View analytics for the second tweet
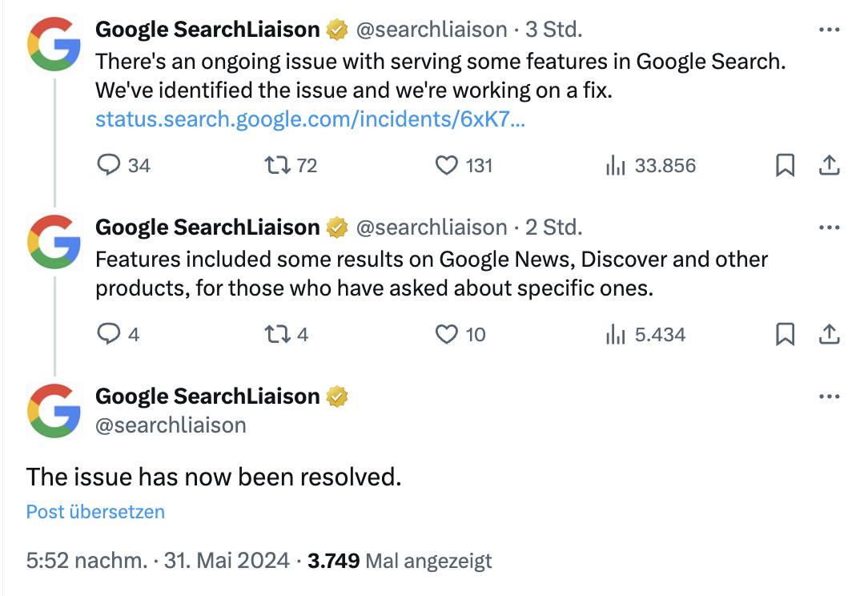Image resolution: width=860 pixels, height=596 pixels. pyautogui.click(x=615, y=335)
